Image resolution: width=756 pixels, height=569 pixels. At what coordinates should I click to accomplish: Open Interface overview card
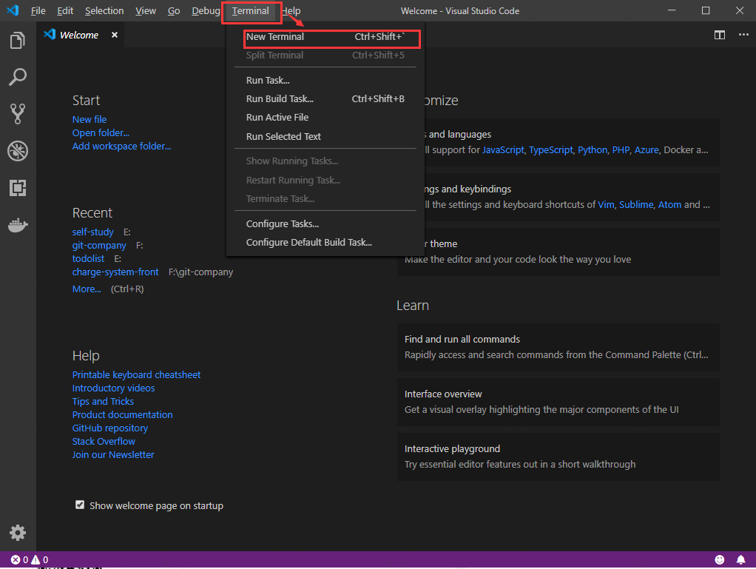coord(558,402)
